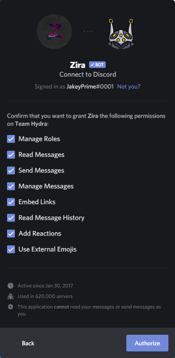Click the Team Hydra server helmet icon
Screen dimensions: 175x358
[x=121, y=34]
